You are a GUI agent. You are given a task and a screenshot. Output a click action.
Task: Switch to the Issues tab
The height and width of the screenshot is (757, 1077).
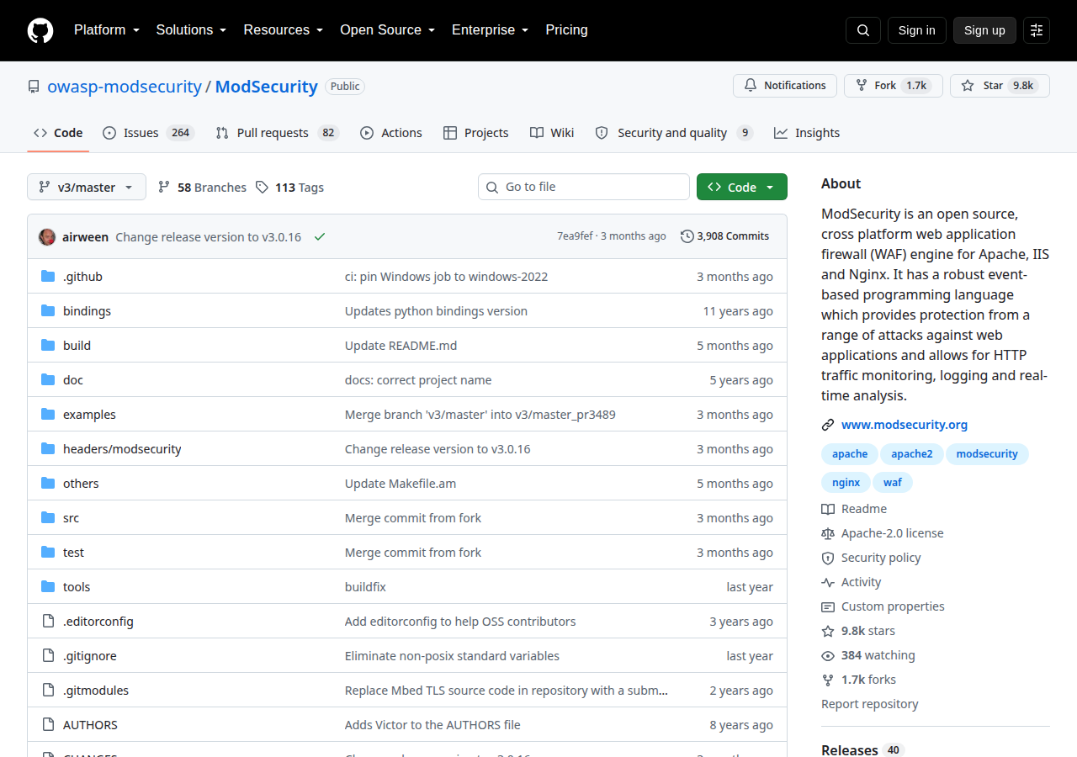[149, 133]
